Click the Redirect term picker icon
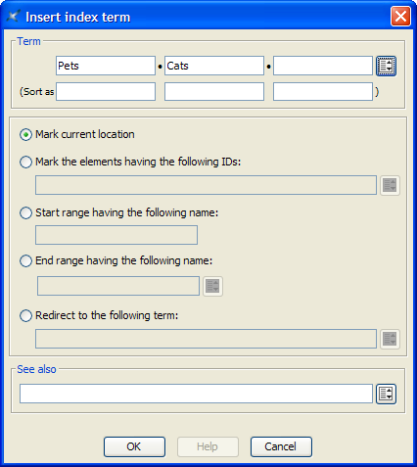This screenshot has height=467, width=417. pyautogui.click(x=390, y=339)
